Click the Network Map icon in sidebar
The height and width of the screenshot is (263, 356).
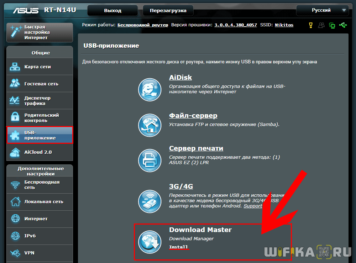pos(15,67)
